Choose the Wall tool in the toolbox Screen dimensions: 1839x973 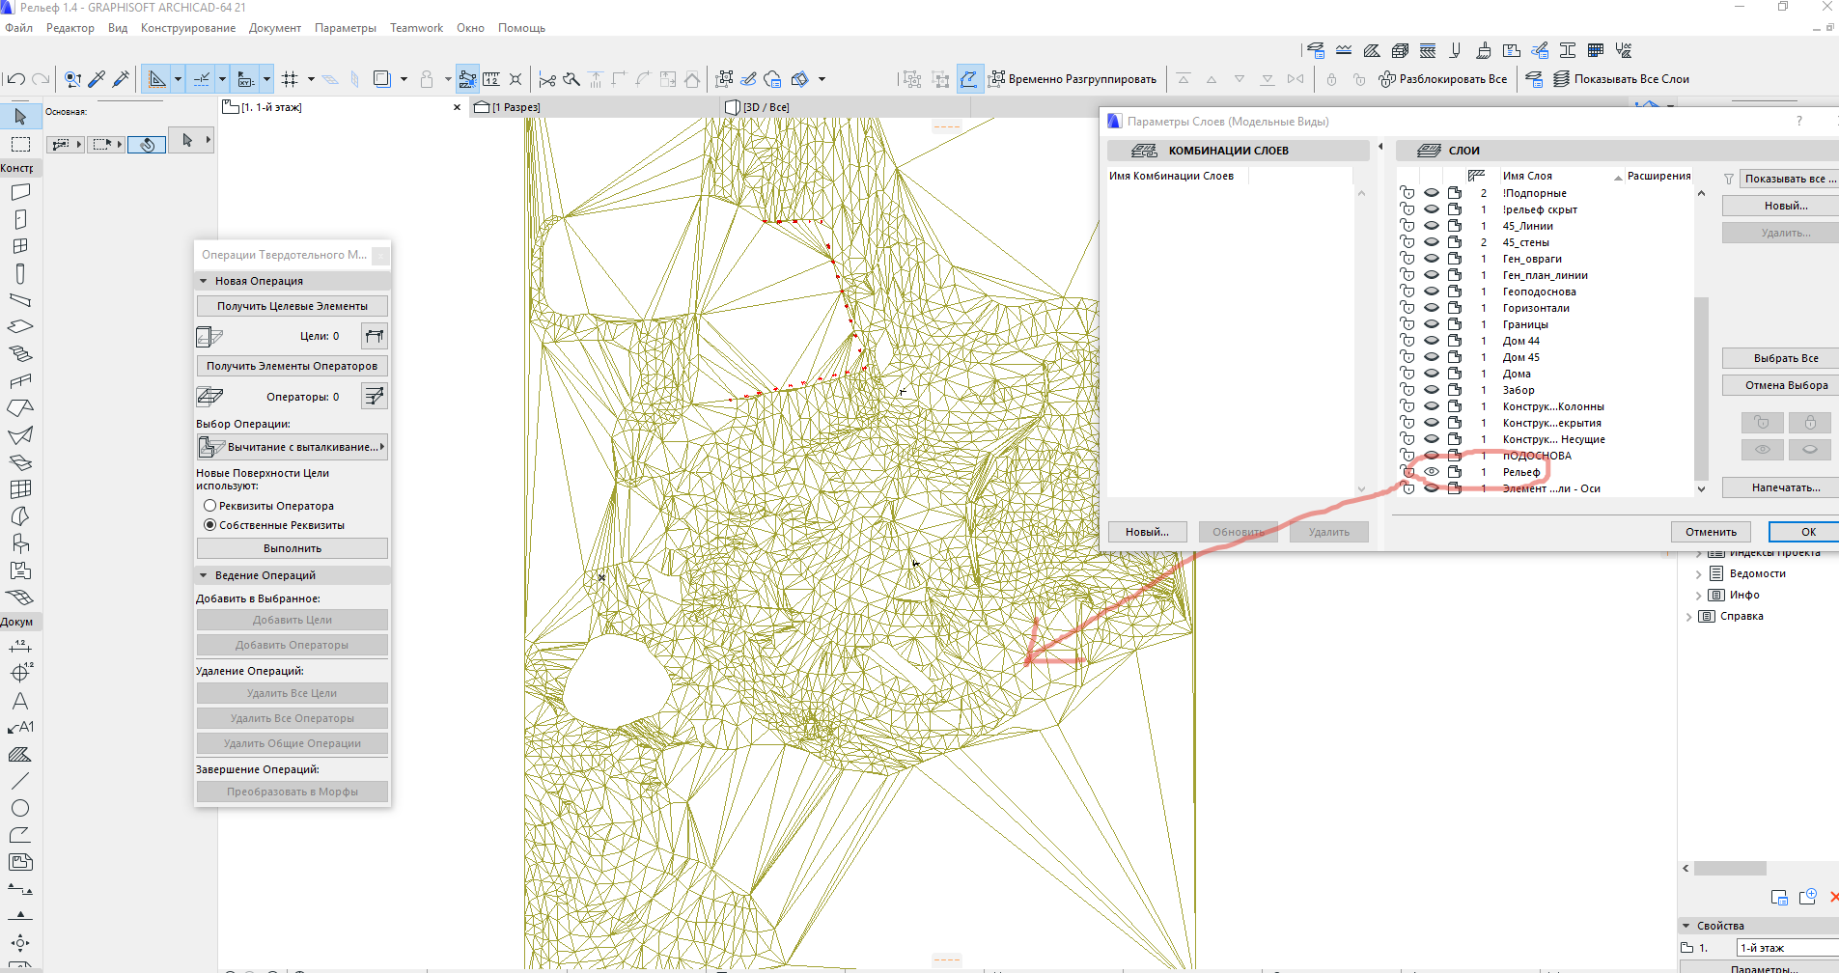[x=20, y=192]
